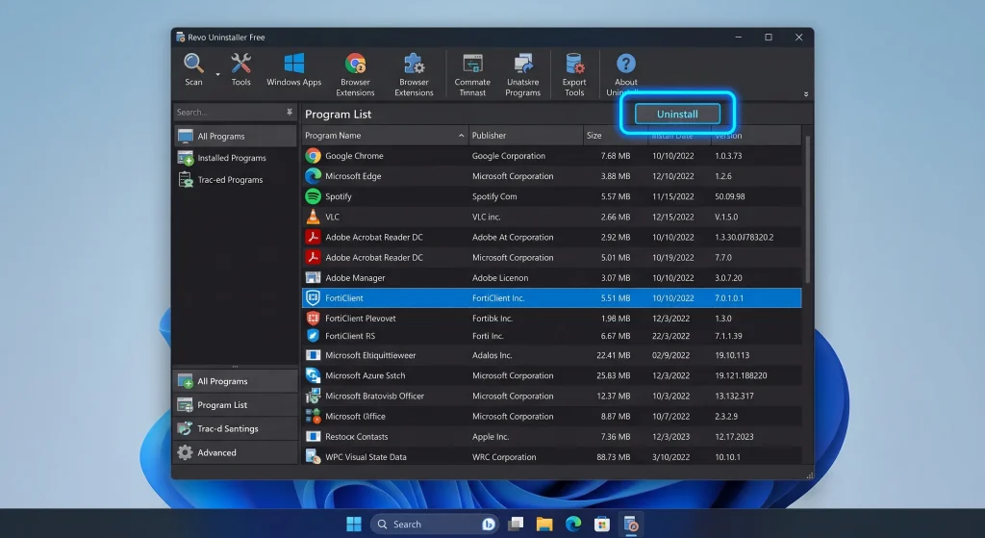This screenshot has height=538, width=985.
Task: Open Trac-d Santings in bottom panel
Action: 236,428
